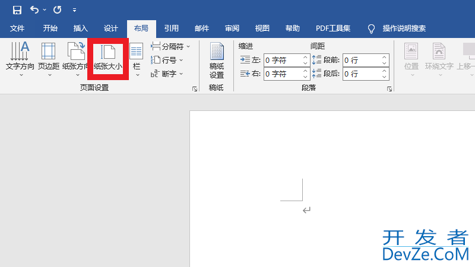Increase the 段后 spacing value
Viewport: 475px width, 267px height.
point(384,71)
